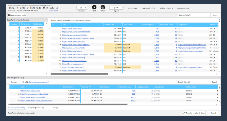Screen dimensions: 227x121
Task: Open https://www.opera.com/about link
Action: pyautogui.click(x=74, y=61)
